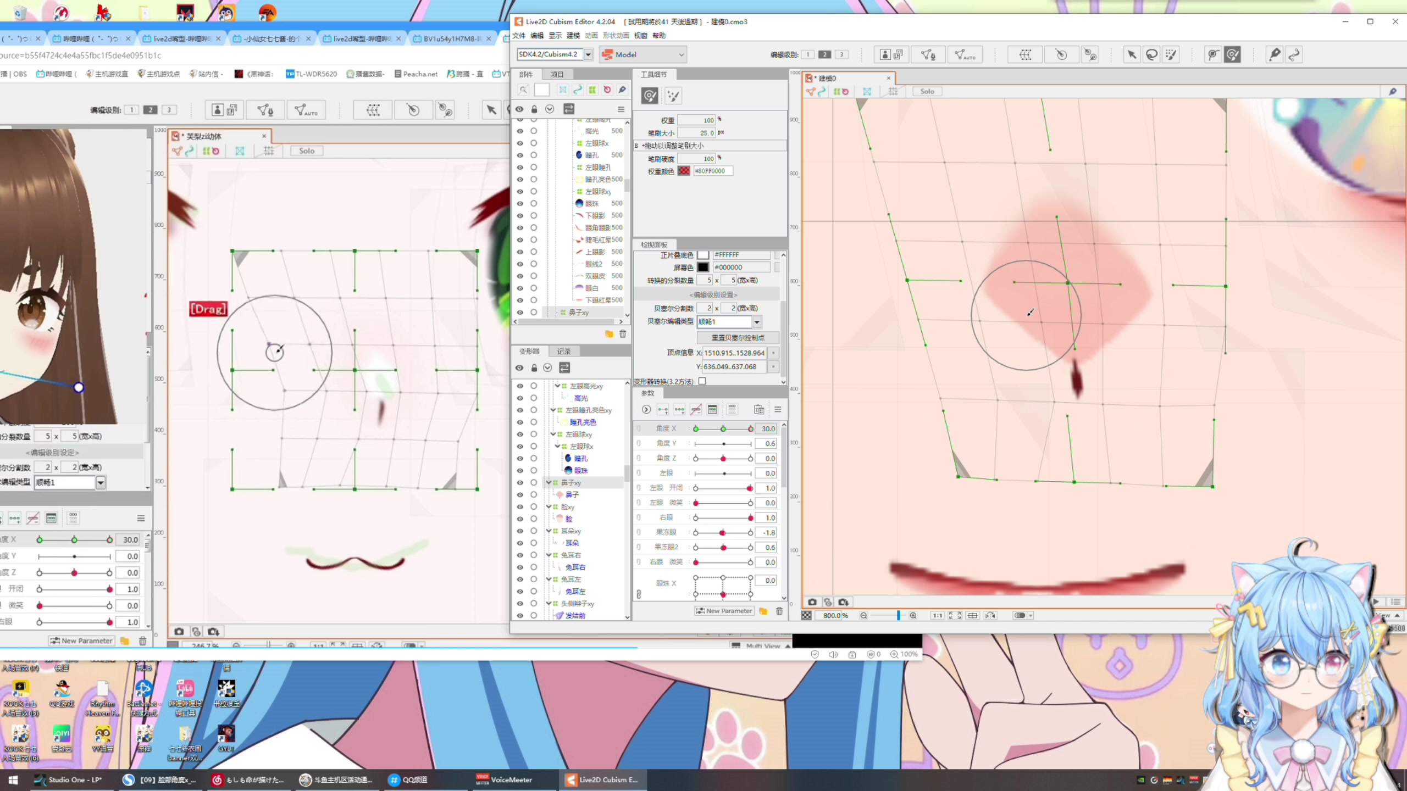Create a rotation deformer from toolbar
Viewport: 1407px width, 791px height.
(1061, 54)
